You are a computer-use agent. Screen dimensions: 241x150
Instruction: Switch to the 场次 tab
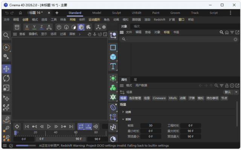137,27
